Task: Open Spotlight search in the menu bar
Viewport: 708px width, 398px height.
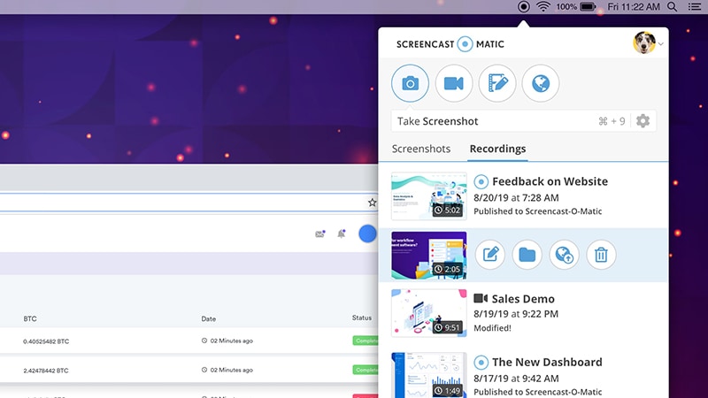Action: click(673, 7)
